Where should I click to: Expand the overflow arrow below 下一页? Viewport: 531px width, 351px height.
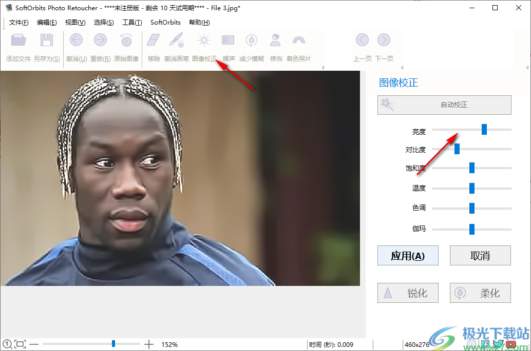tap(402, 67)
